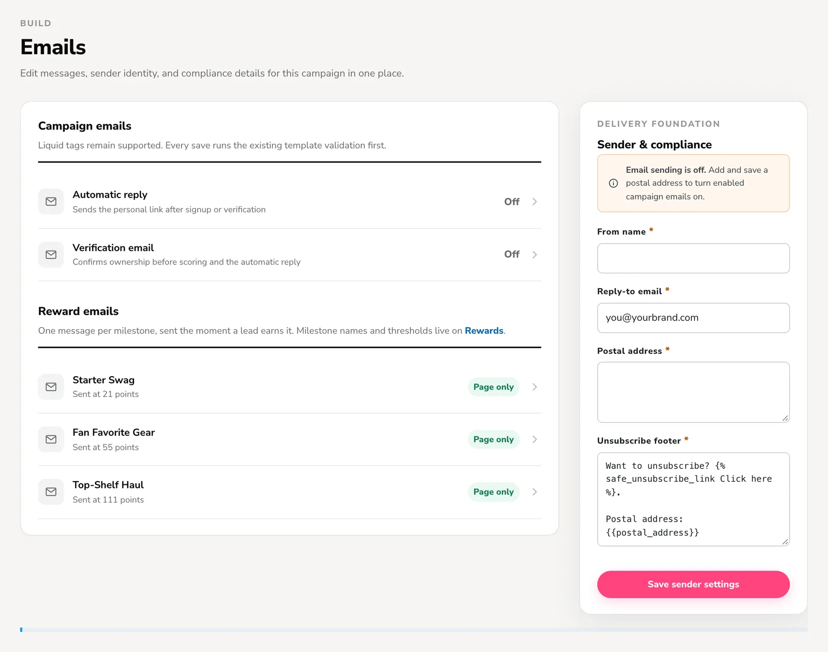Follow the Rewards link
Screen dimensions: 828x652
[484, 331]
